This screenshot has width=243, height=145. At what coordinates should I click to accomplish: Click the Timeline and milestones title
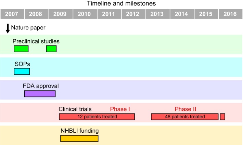pos(121,3)
